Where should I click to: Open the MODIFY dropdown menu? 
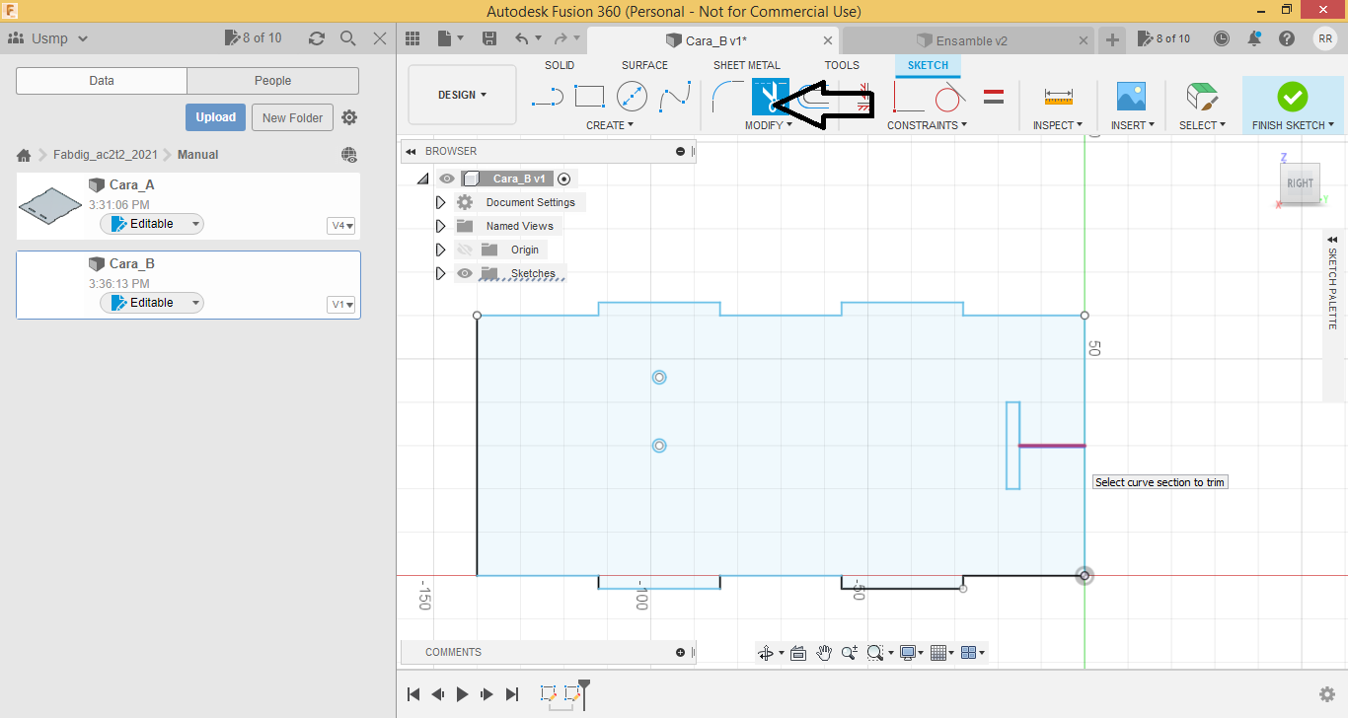[769, 125]
